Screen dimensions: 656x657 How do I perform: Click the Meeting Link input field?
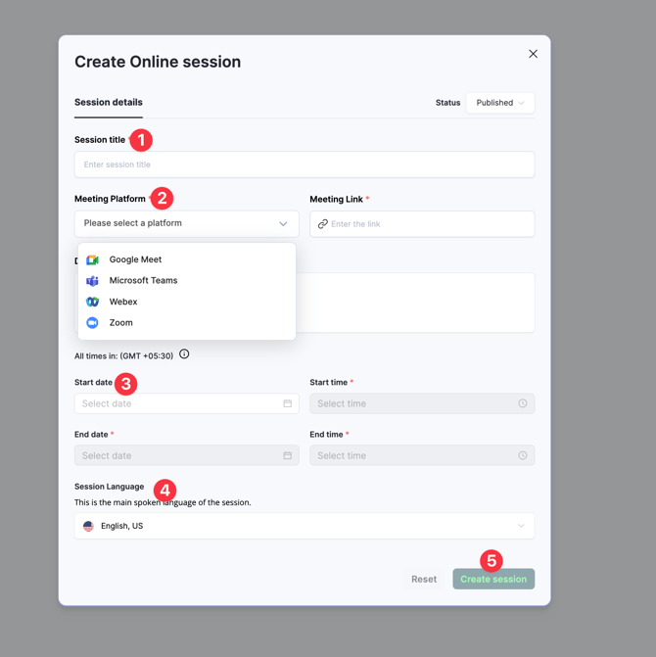pos(429,224)
